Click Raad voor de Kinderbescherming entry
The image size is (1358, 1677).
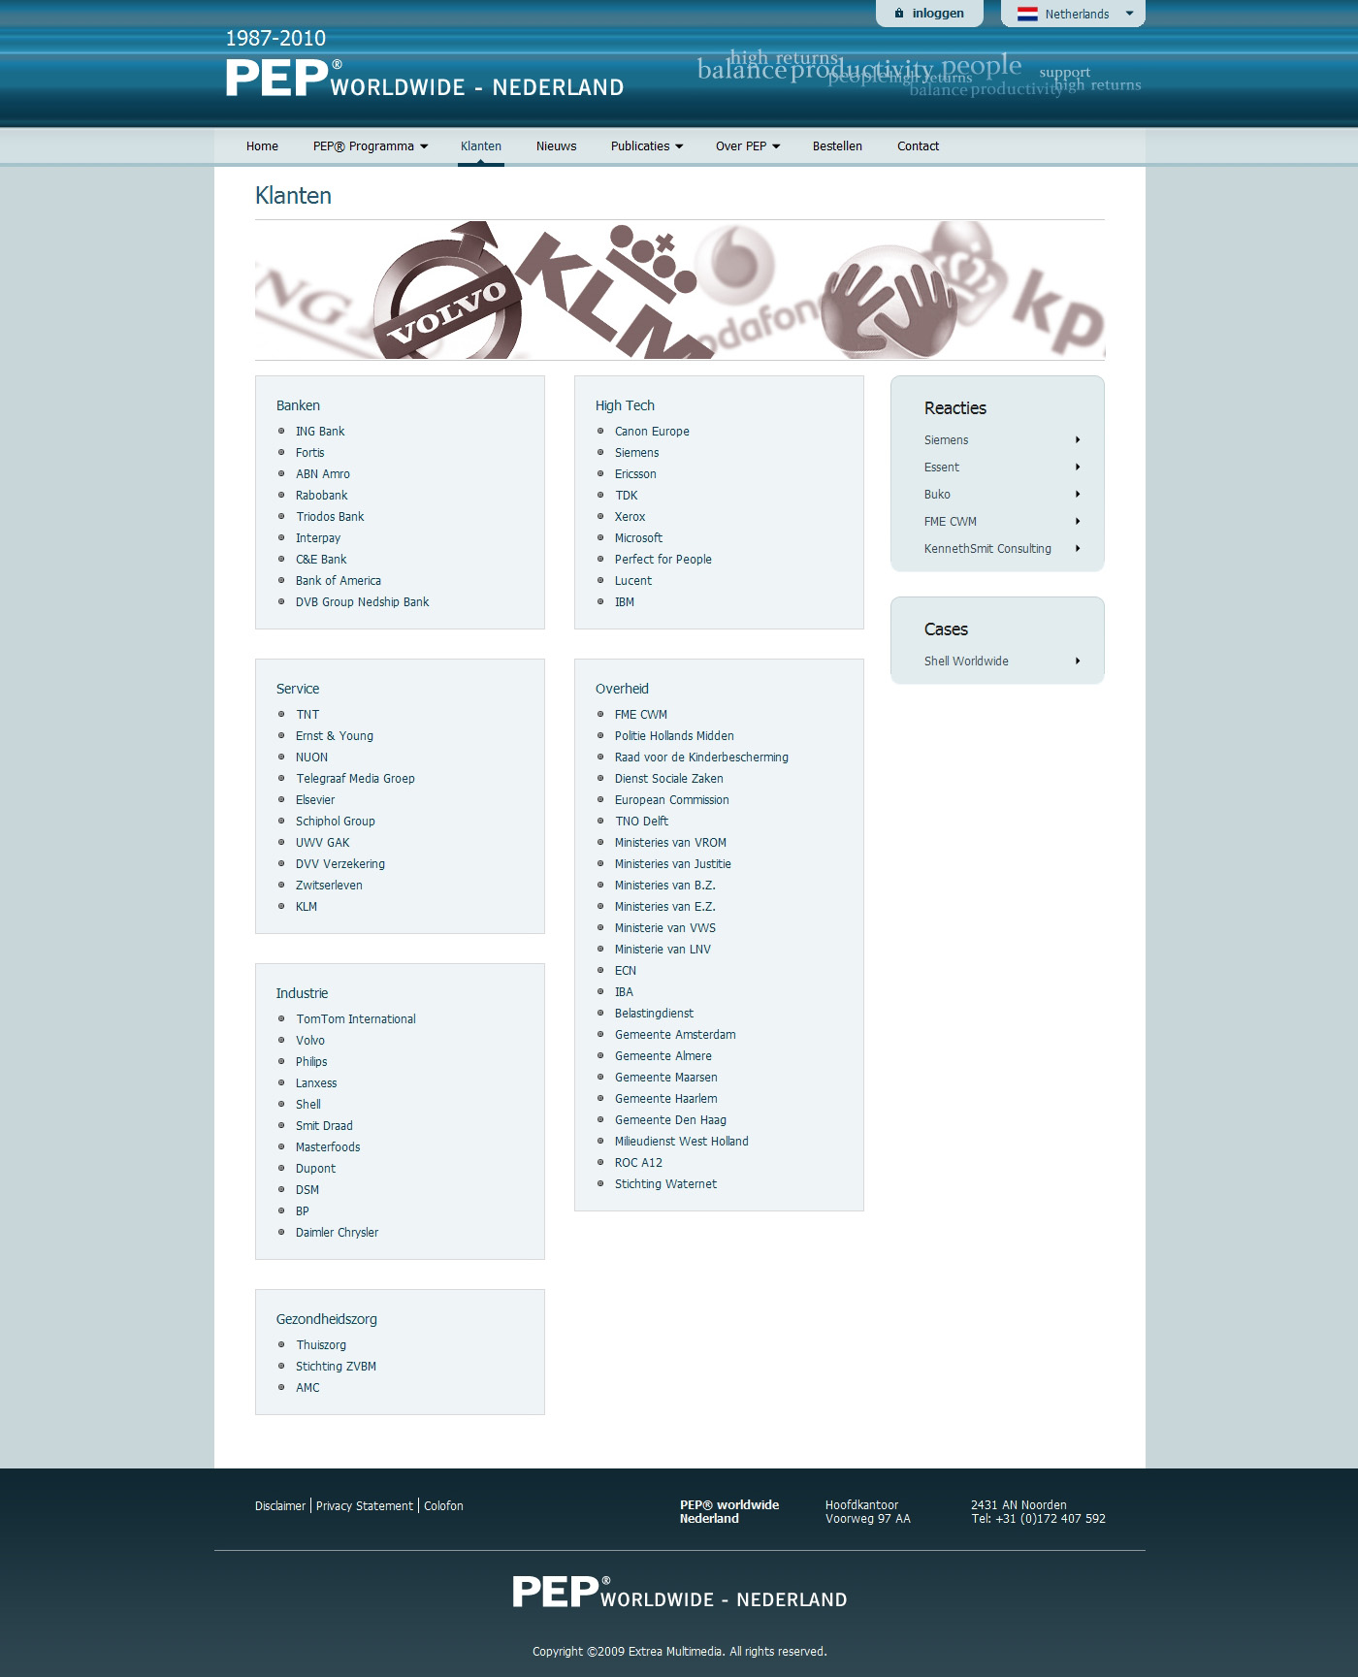point(701,758)
